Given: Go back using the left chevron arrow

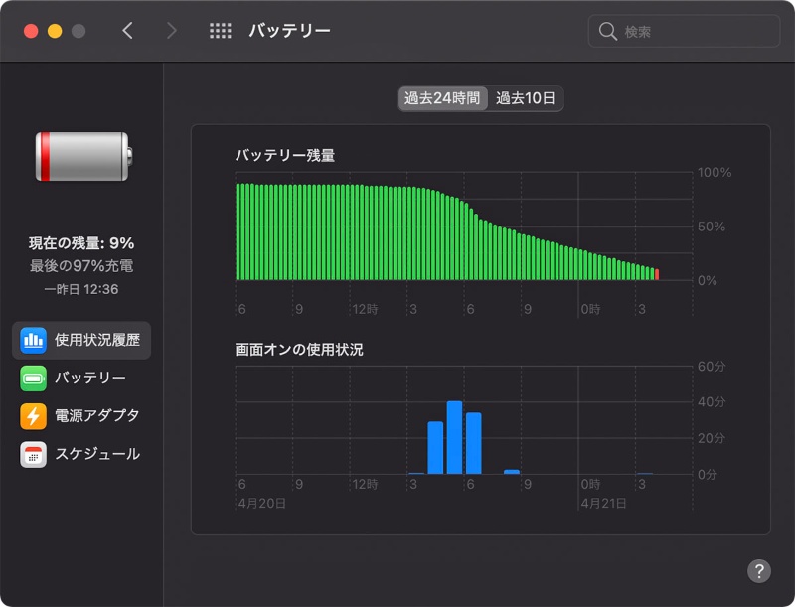Looking at the screenshot, I should [x=128, y=30].
